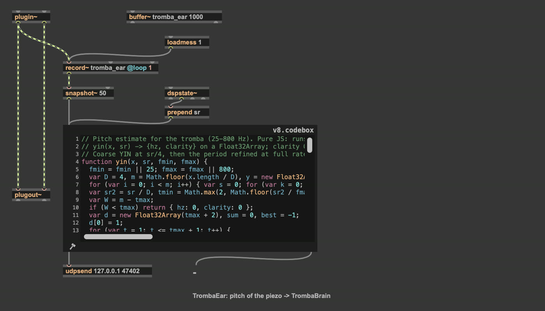Click code line 5 fmin = fmin || 25
The height and width of the screenshot is (311, 545).
point(162,169)
